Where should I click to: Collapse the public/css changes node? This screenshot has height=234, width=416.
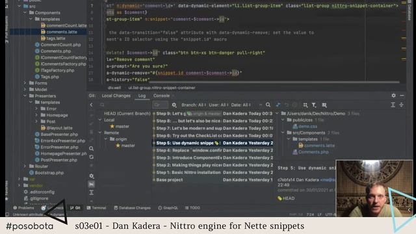coord(283,120)
